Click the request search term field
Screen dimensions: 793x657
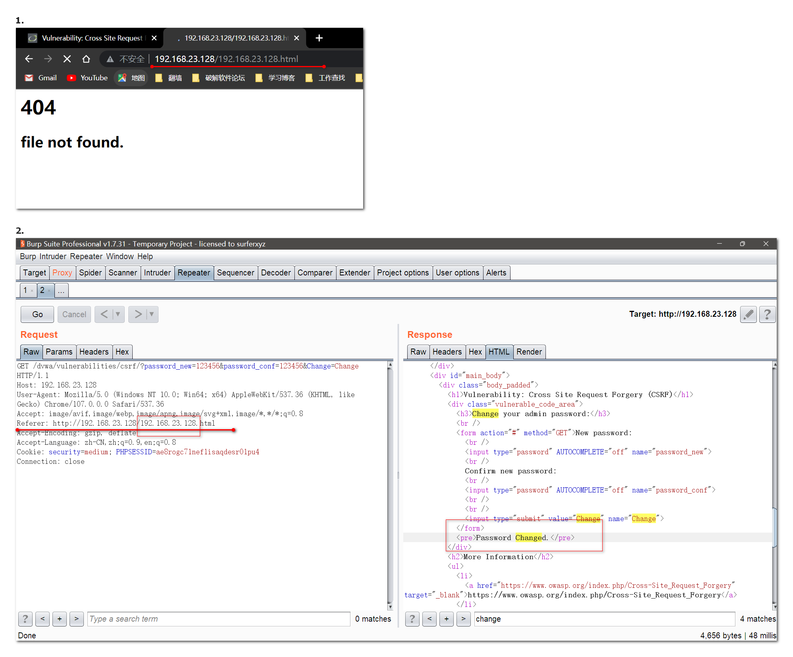(219, 619)
